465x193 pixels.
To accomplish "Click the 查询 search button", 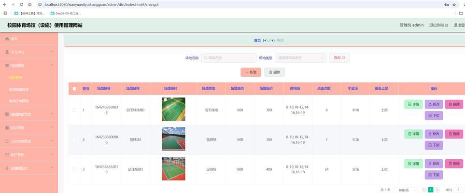I will (x=339, y=58).
